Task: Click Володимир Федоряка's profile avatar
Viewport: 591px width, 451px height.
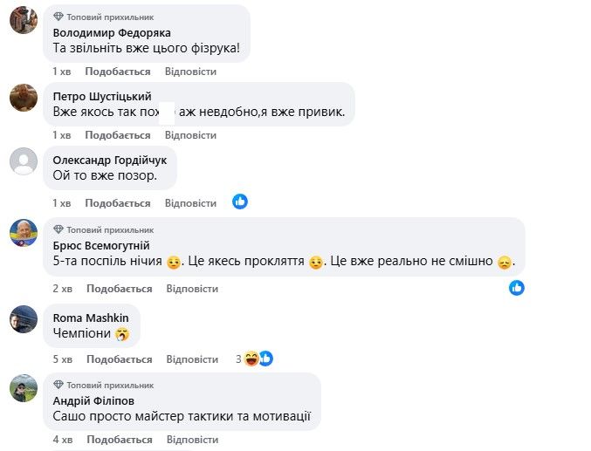Action: [23, 19]
